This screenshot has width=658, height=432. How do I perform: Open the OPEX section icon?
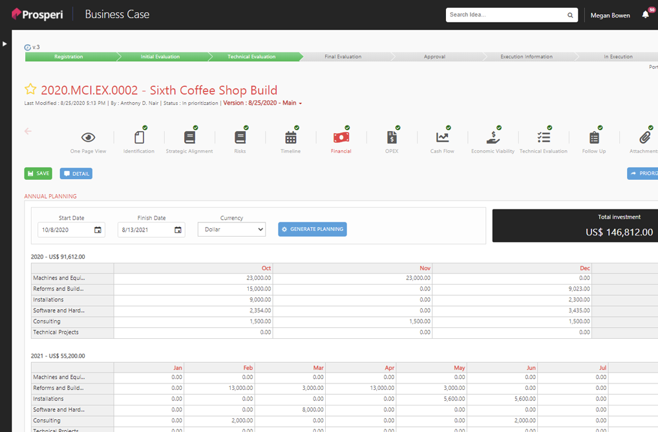[392, 137]
